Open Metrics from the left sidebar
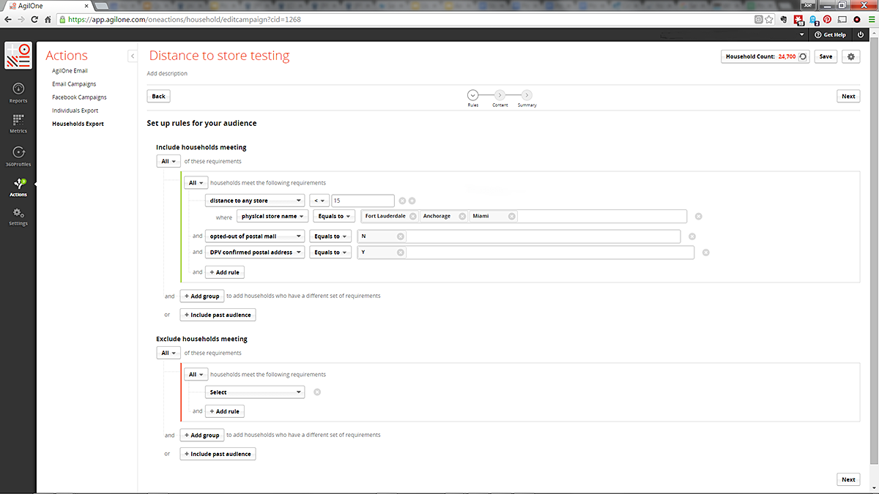 click(x=18, y=124)
